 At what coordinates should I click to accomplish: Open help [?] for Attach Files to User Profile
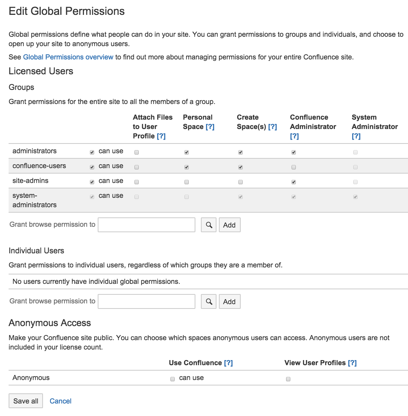point(161,136)
